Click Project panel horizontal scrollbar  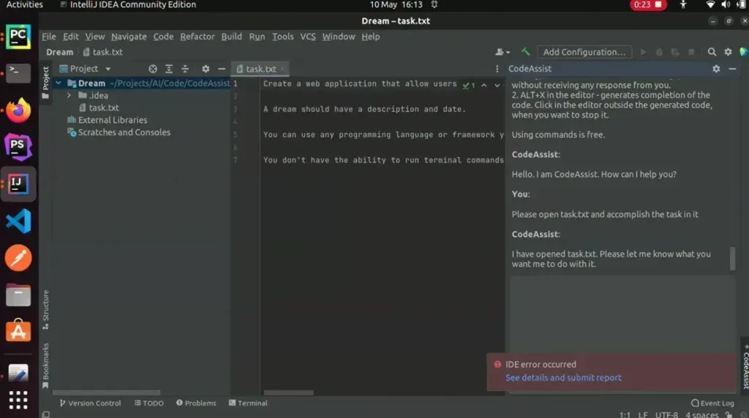tap(106, 392)
